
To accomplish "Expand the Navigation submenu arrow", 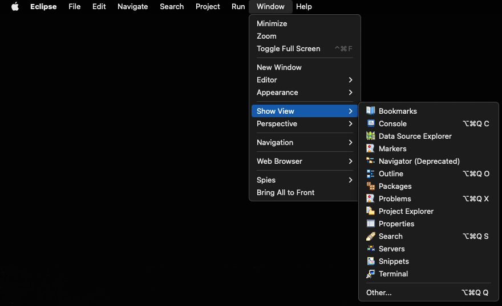I will (x=350, y=142).
